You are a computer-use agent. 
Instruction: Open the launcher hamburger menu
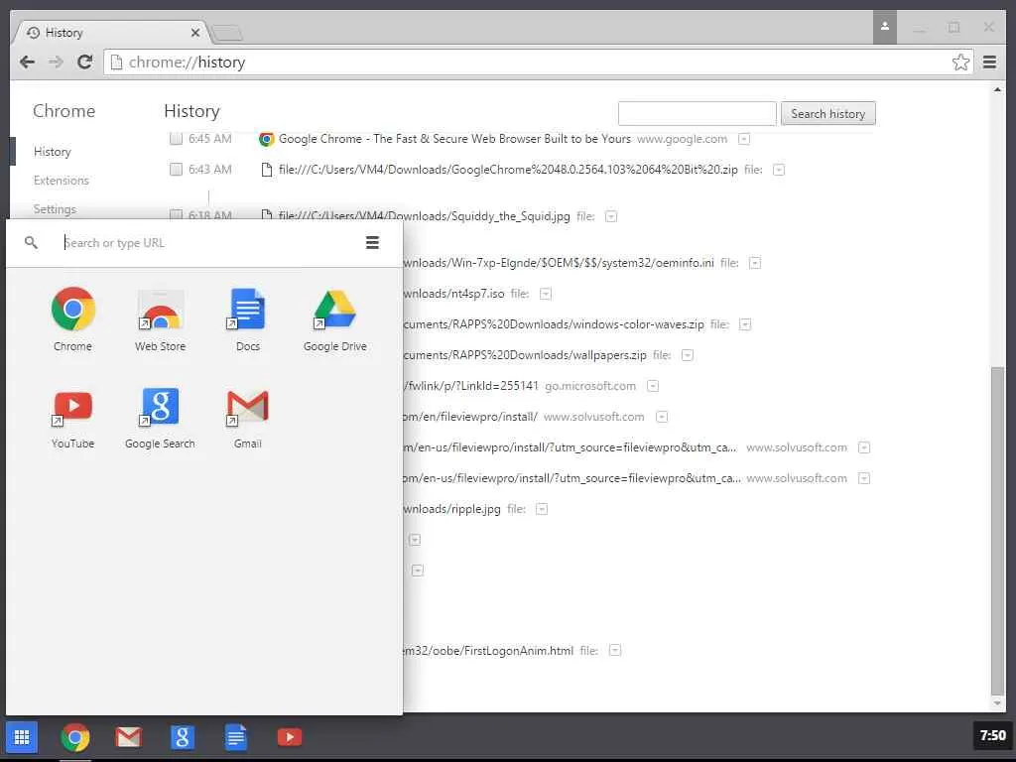pyautogui.click(x=372, y=242)
